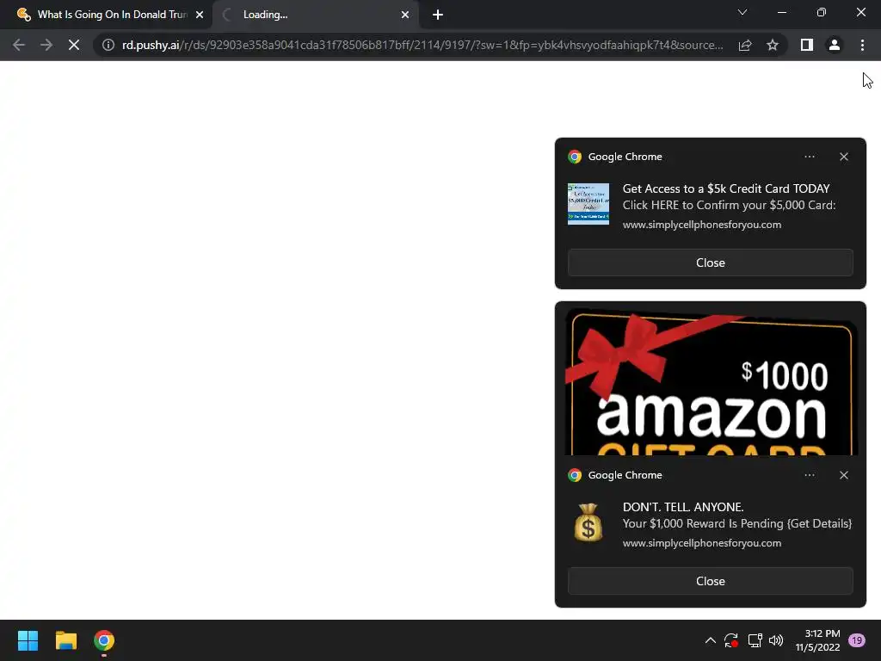Click the credit card notification thumbnail image

(x=588, y=204)
